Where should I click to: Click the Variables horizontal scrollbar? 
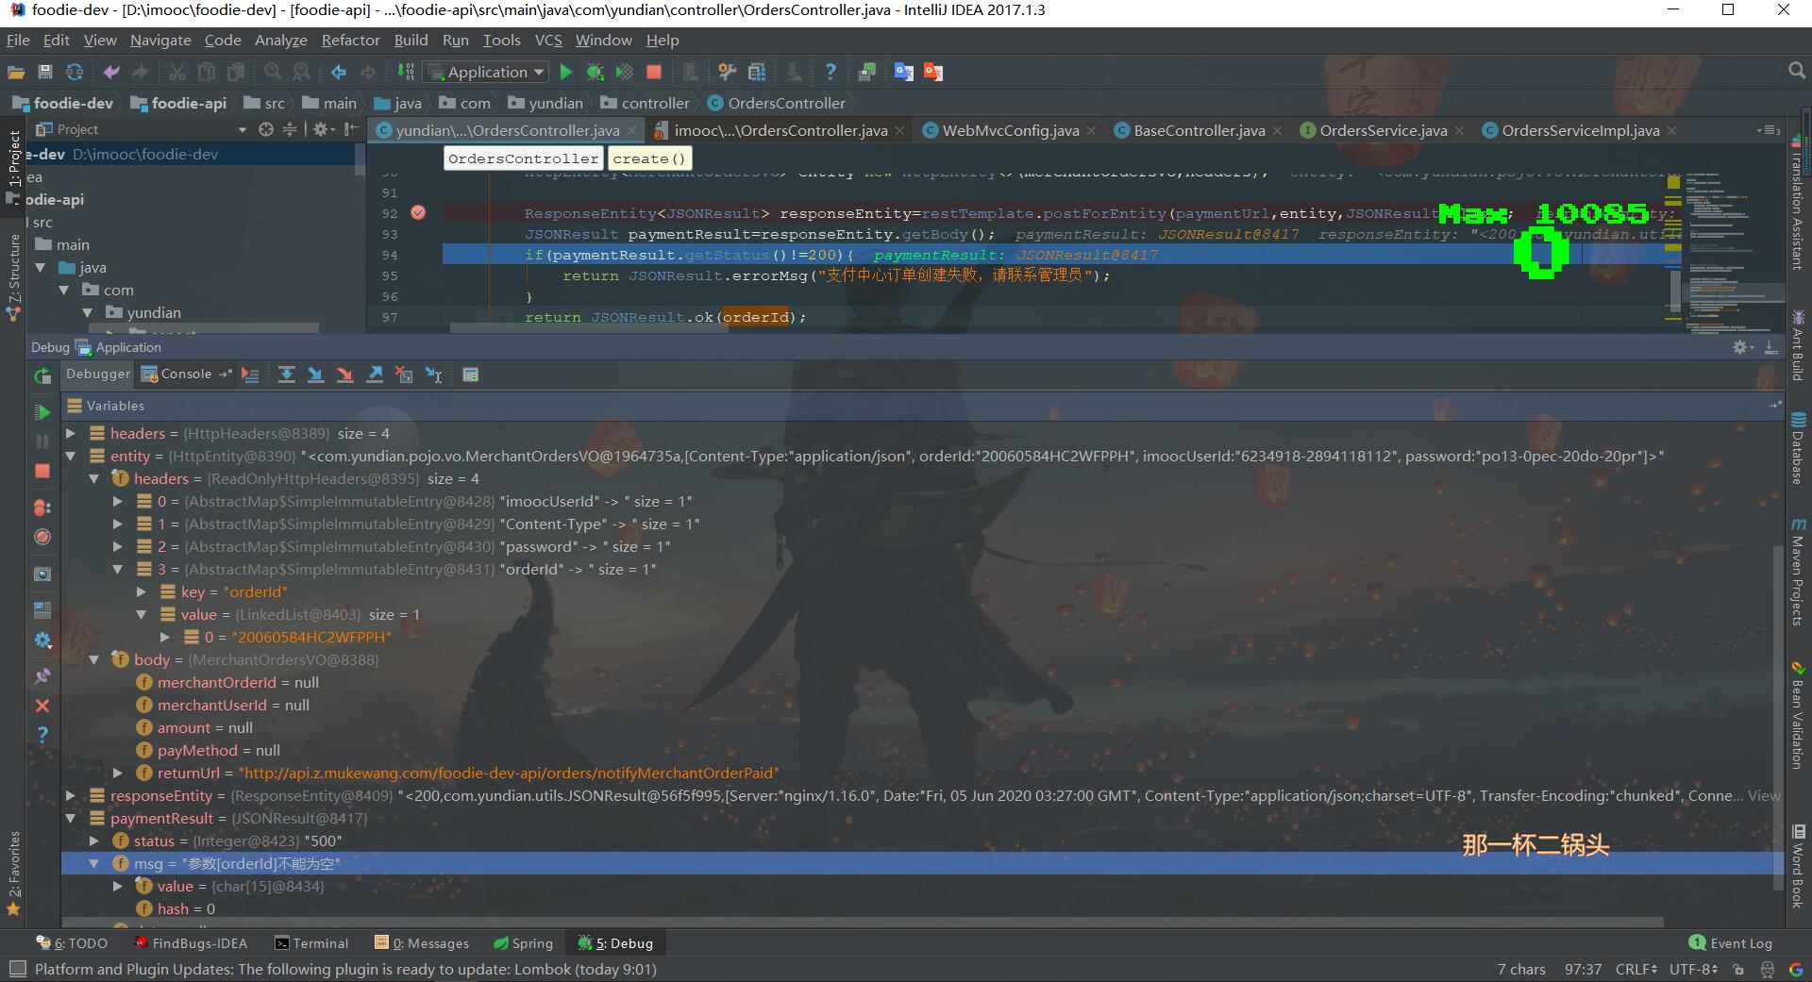(x=864, y=922)
